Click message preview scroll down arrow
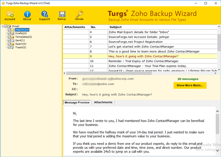Viewport: 221px width, 157px height. pyautogui.click(x=217, y=150)
